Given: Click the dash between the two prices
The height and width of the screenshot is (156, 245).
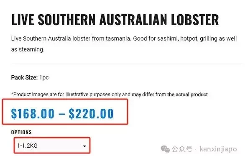Looking at the screenshot, I should click(62, 114).
